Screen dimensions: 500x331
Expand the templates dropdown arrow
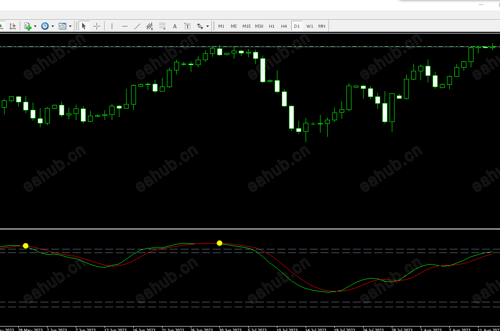[x=70, y=26]
